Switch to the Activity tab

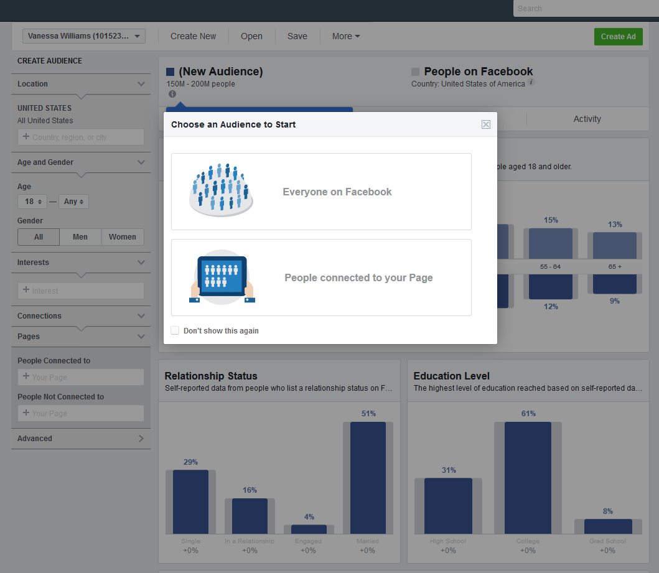[587, 119]
